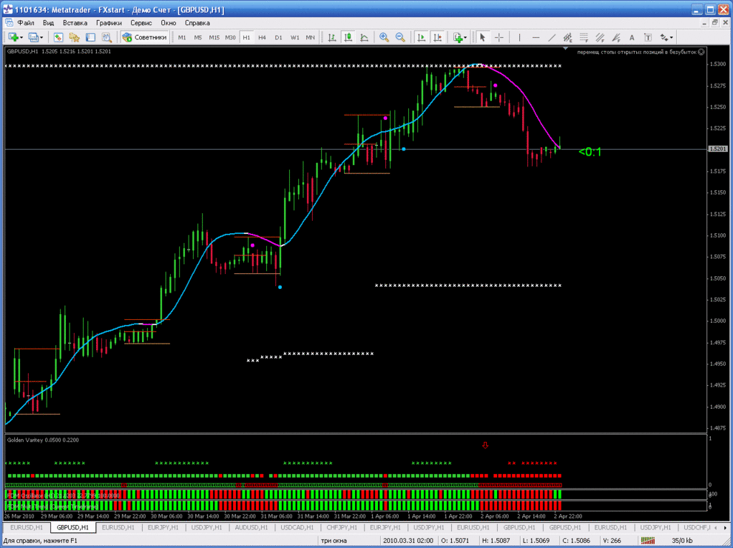733x548 pixels.
Task: Open the Profiles toolbar icon
Action: coord(33,37)
